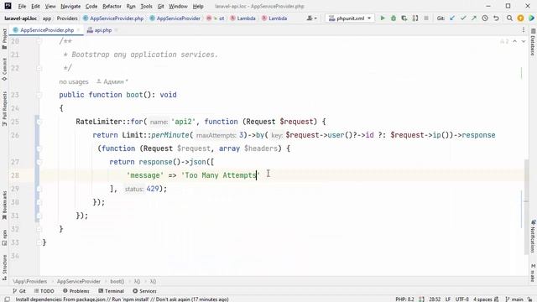The height and width of the screenshot is (302, 537).
Task: Open the npm tool window
Action: click(x=4, y=237)
